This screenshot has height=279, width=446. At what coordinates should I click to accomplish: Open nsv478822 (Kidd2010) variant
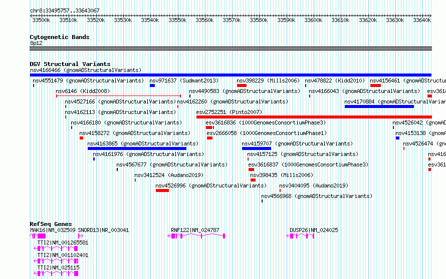[335, 80]
